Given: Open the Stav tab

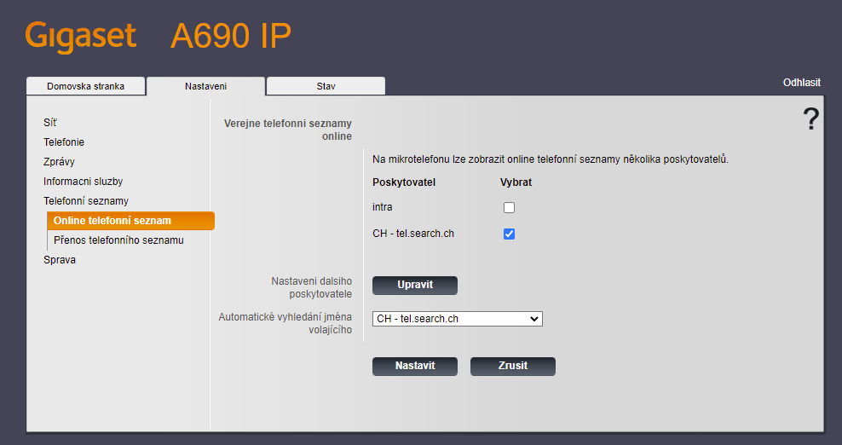Looking at the screenshot, I should (x=326, y=86).
